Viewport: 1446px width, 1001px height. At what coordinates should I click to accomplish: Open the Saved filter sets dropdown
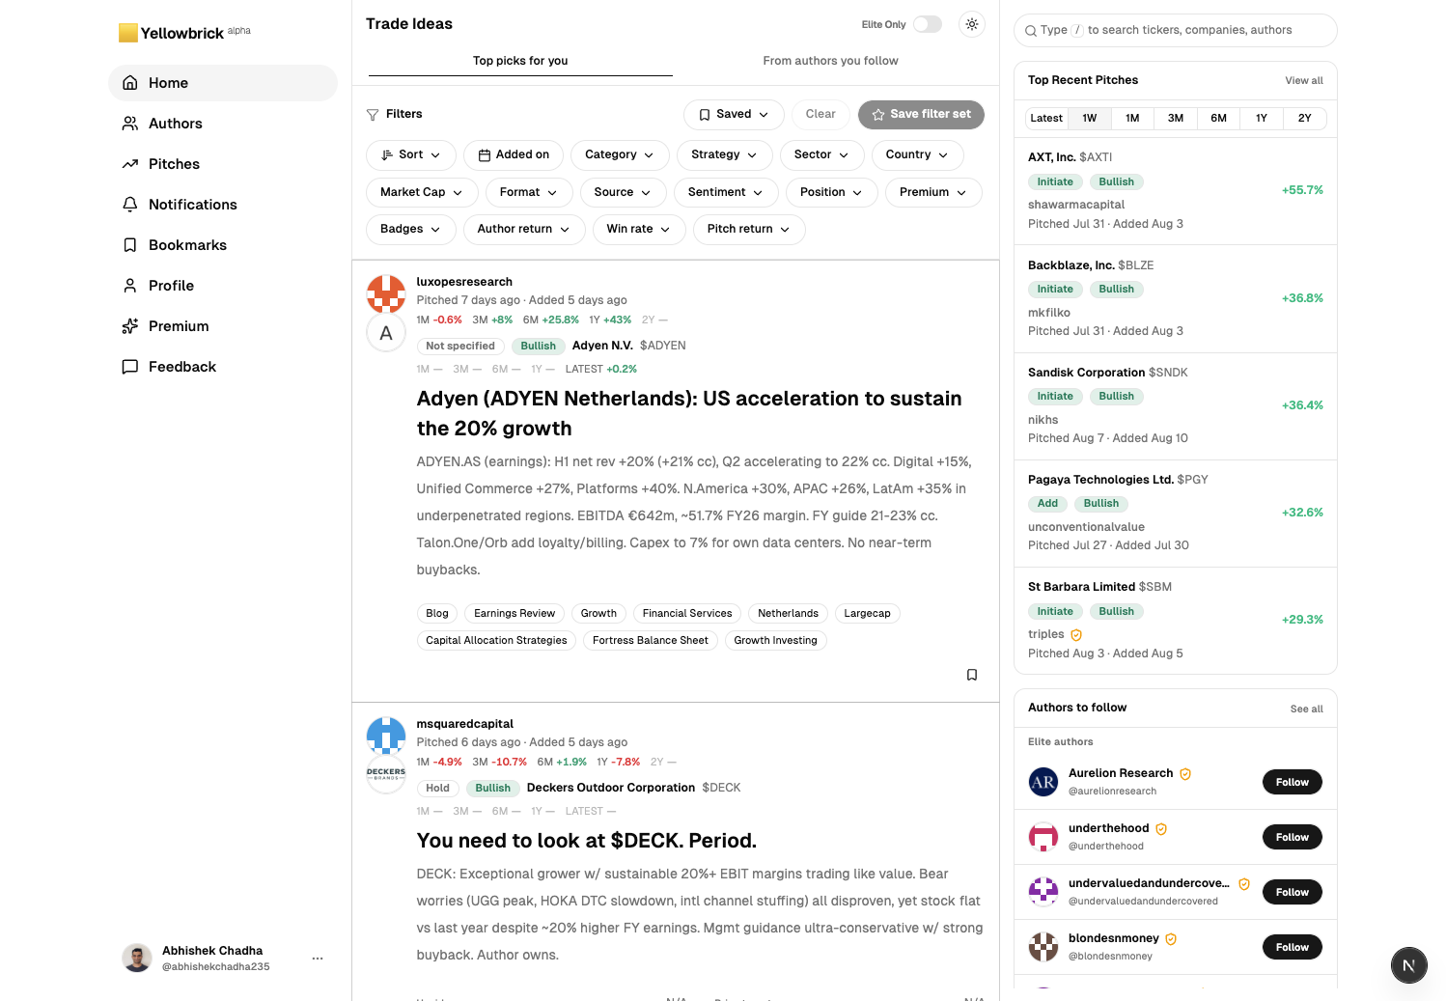[x=734, y=114]
